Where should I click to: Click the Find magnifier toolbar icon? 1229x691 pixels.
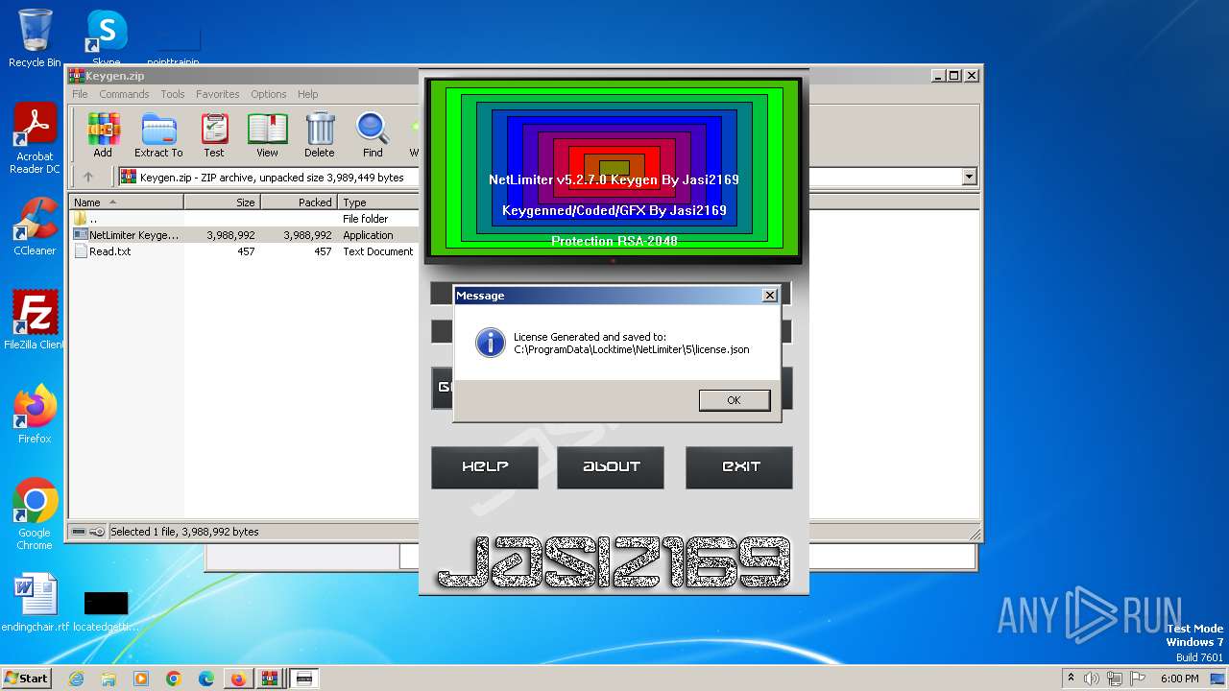point(373,135)
